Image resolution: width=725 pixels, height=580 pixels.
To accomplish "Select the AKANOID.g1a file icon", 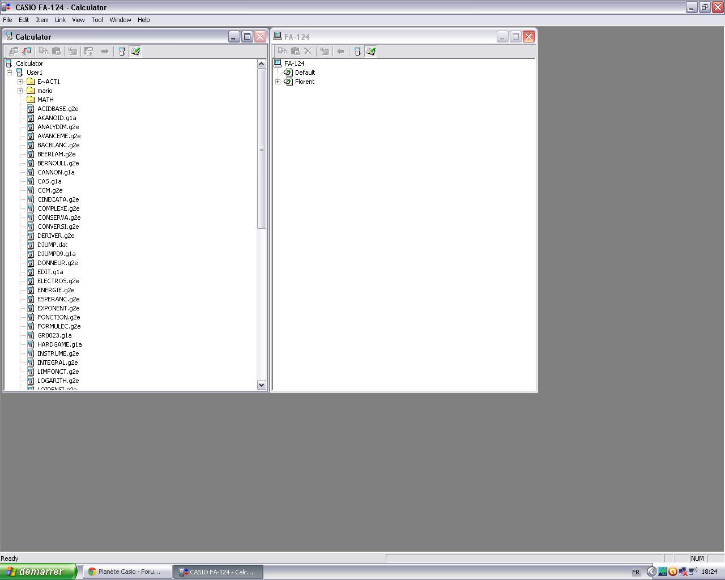I will (31, 118).
